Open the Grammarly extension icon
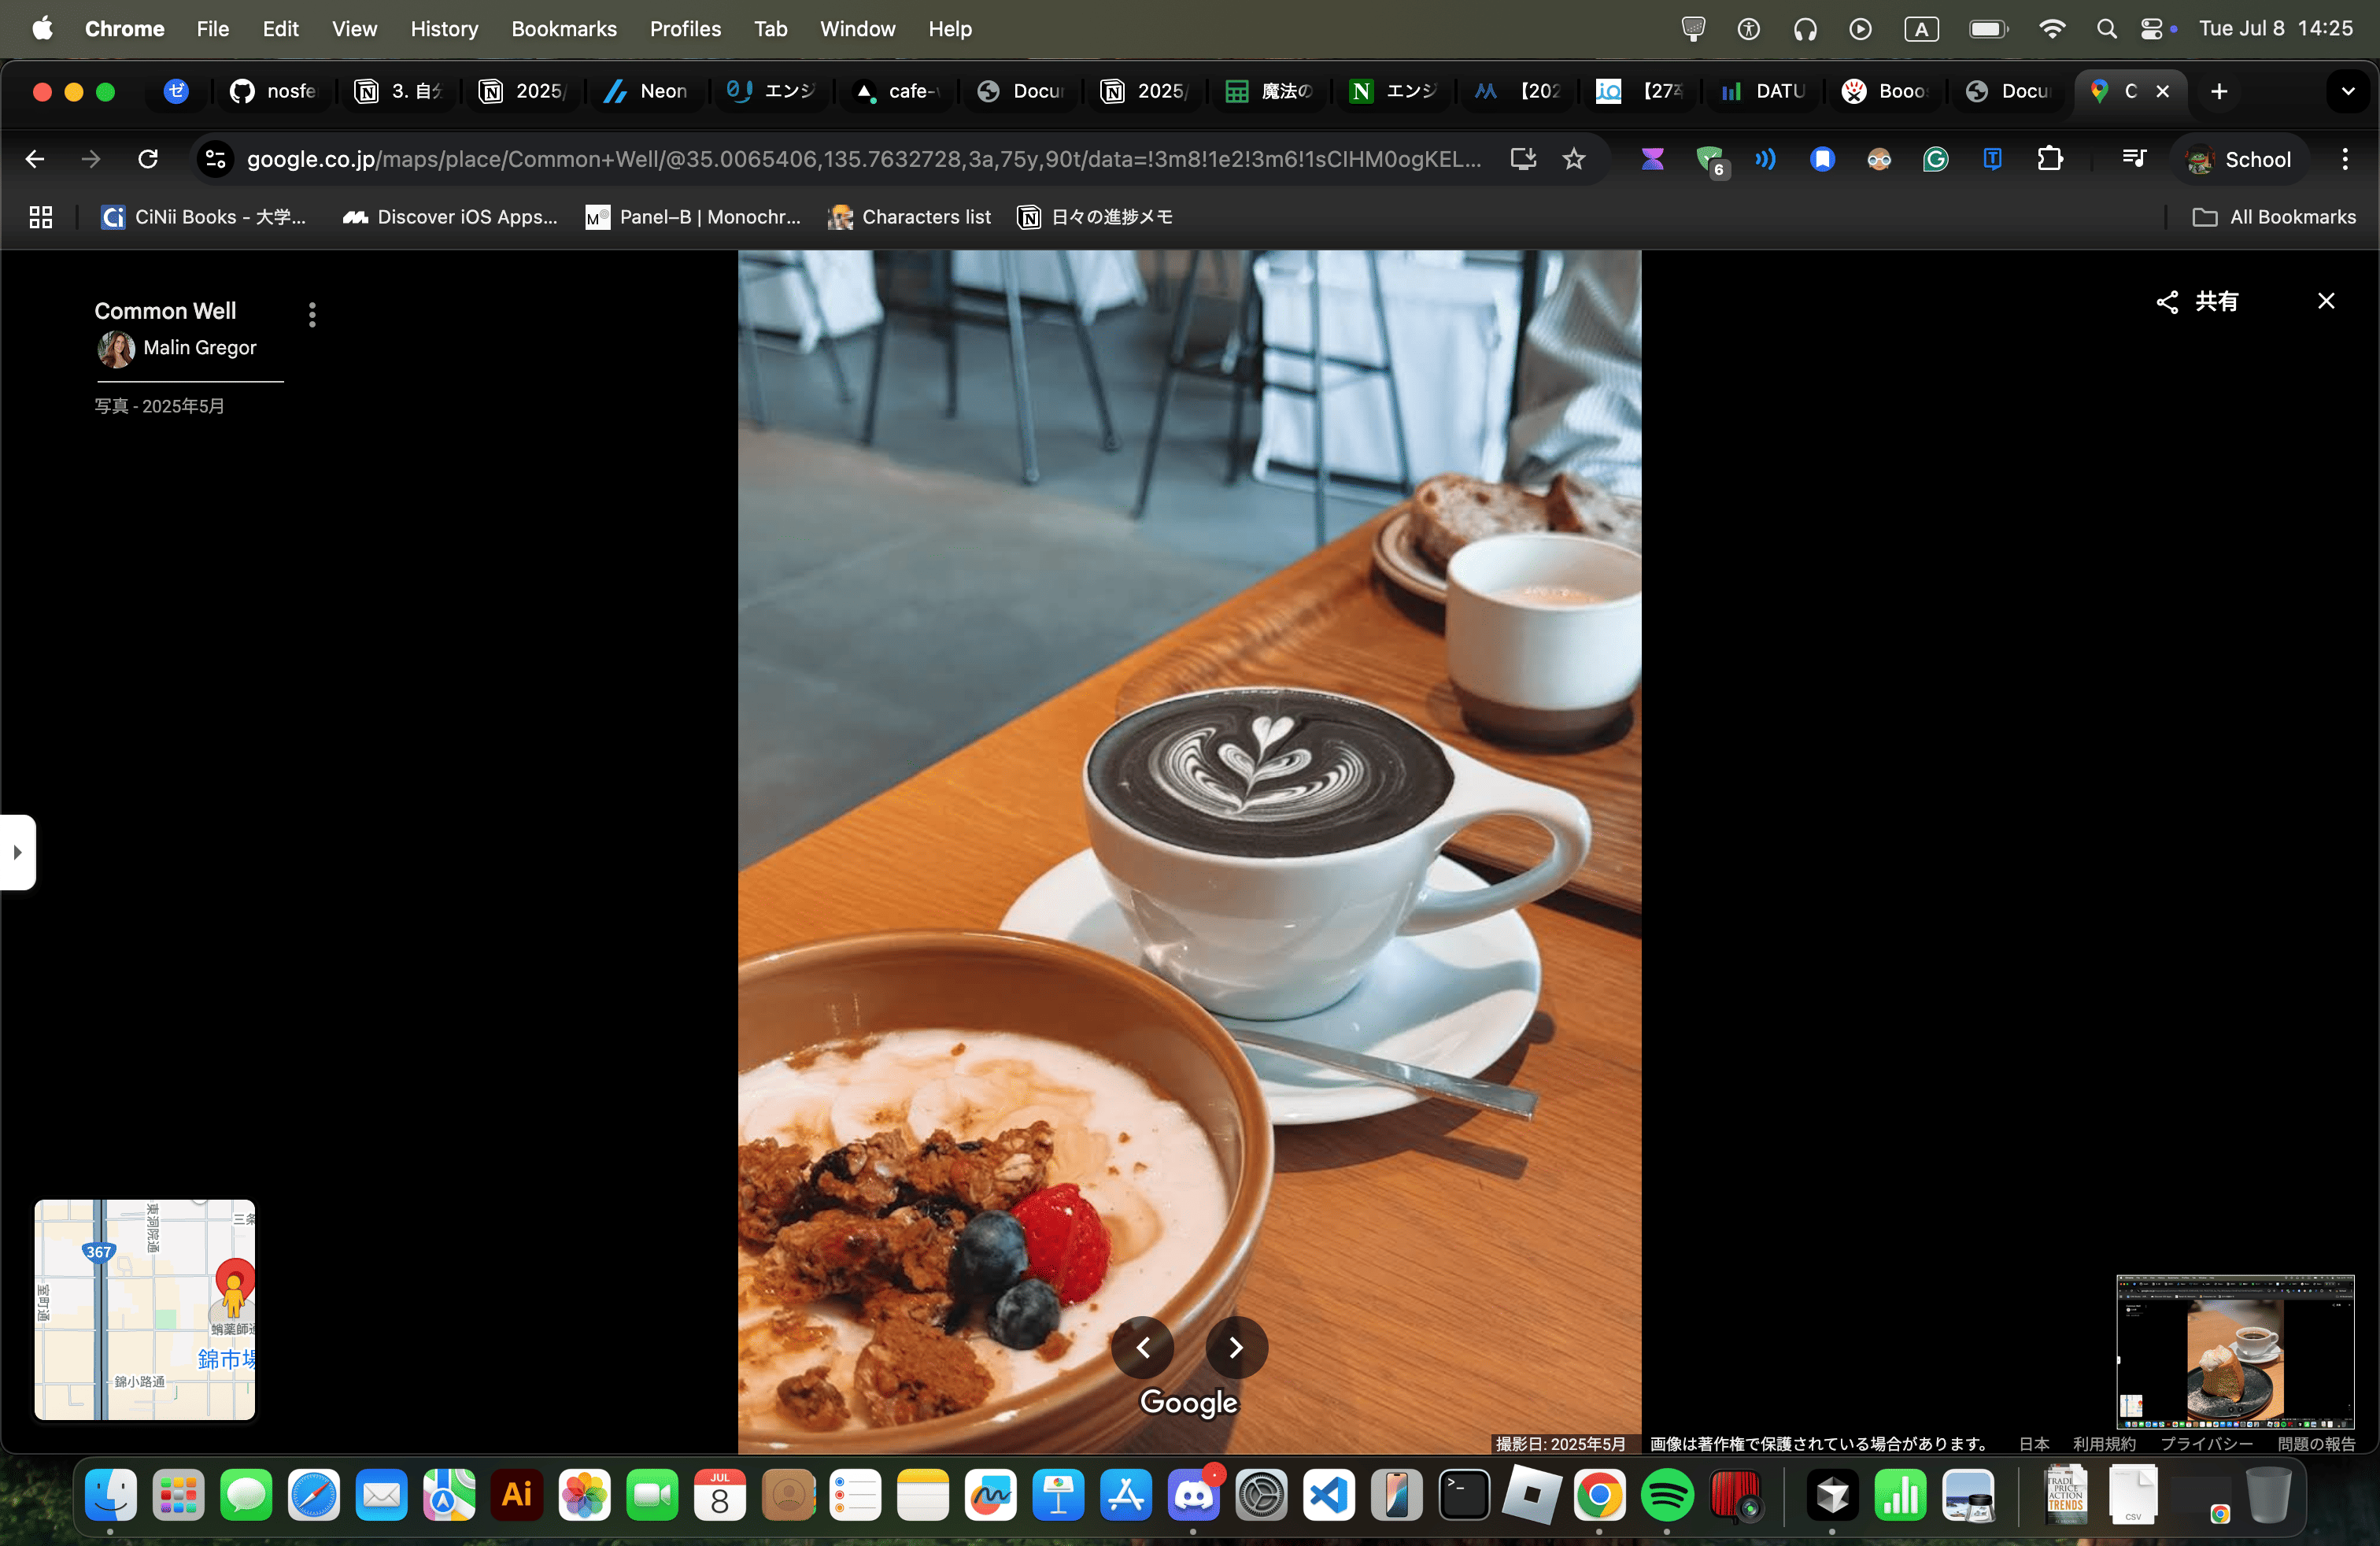This screenshot has height=1546, width=2380. click(1936, 159)
